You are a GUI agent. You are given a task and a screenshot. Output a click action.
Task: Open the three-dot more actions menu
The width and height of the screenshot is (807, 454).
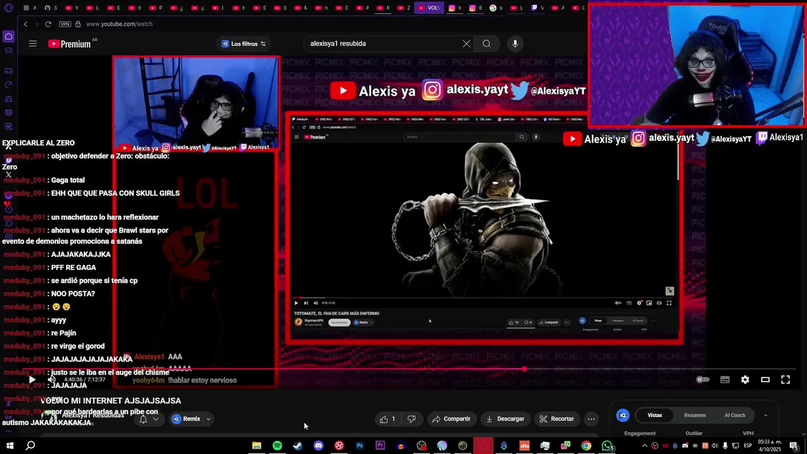(x=591, y=419)
